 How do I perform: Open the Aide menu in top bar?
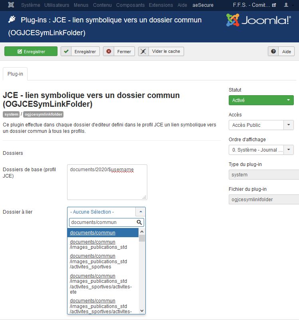pos(182,5)
